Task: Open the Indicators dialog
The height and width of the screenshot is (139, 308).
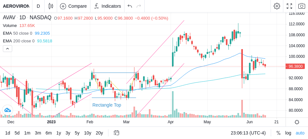Action: coord(107,6)
